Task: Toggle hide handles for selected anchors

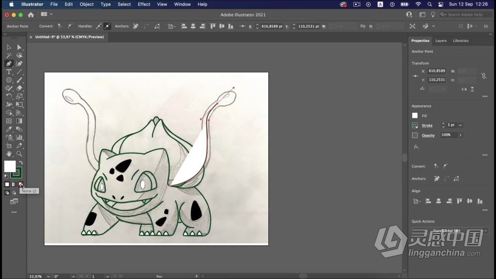Action: (x=107, y=26)
